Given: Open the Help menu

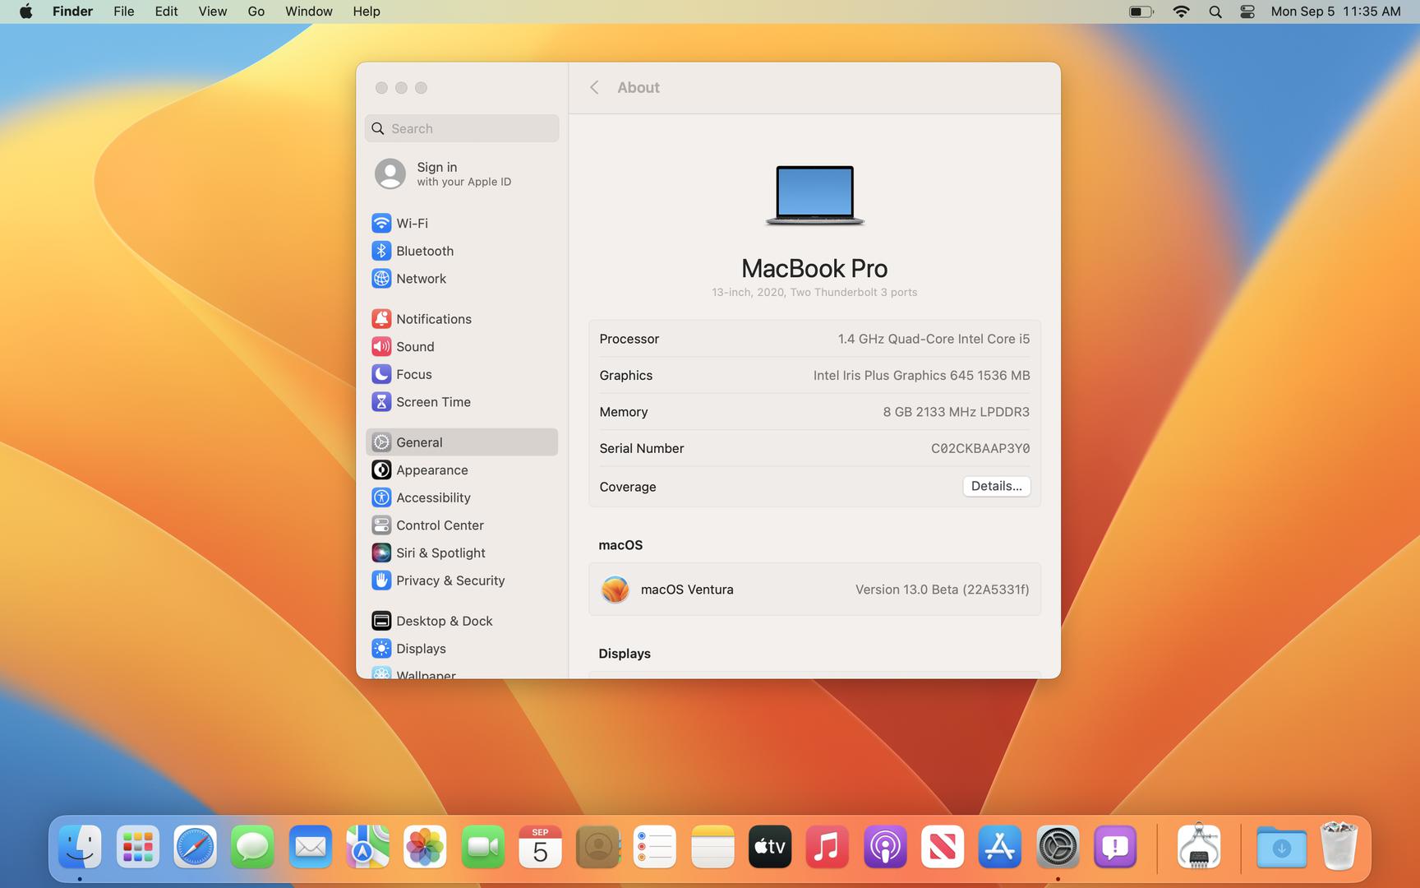Looking at the screenshot, I should click(367, 12).
